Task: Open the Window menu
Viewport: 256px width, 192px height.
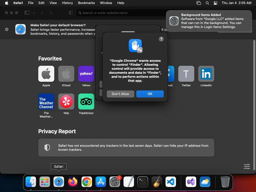Action: (x=106, y=3)
